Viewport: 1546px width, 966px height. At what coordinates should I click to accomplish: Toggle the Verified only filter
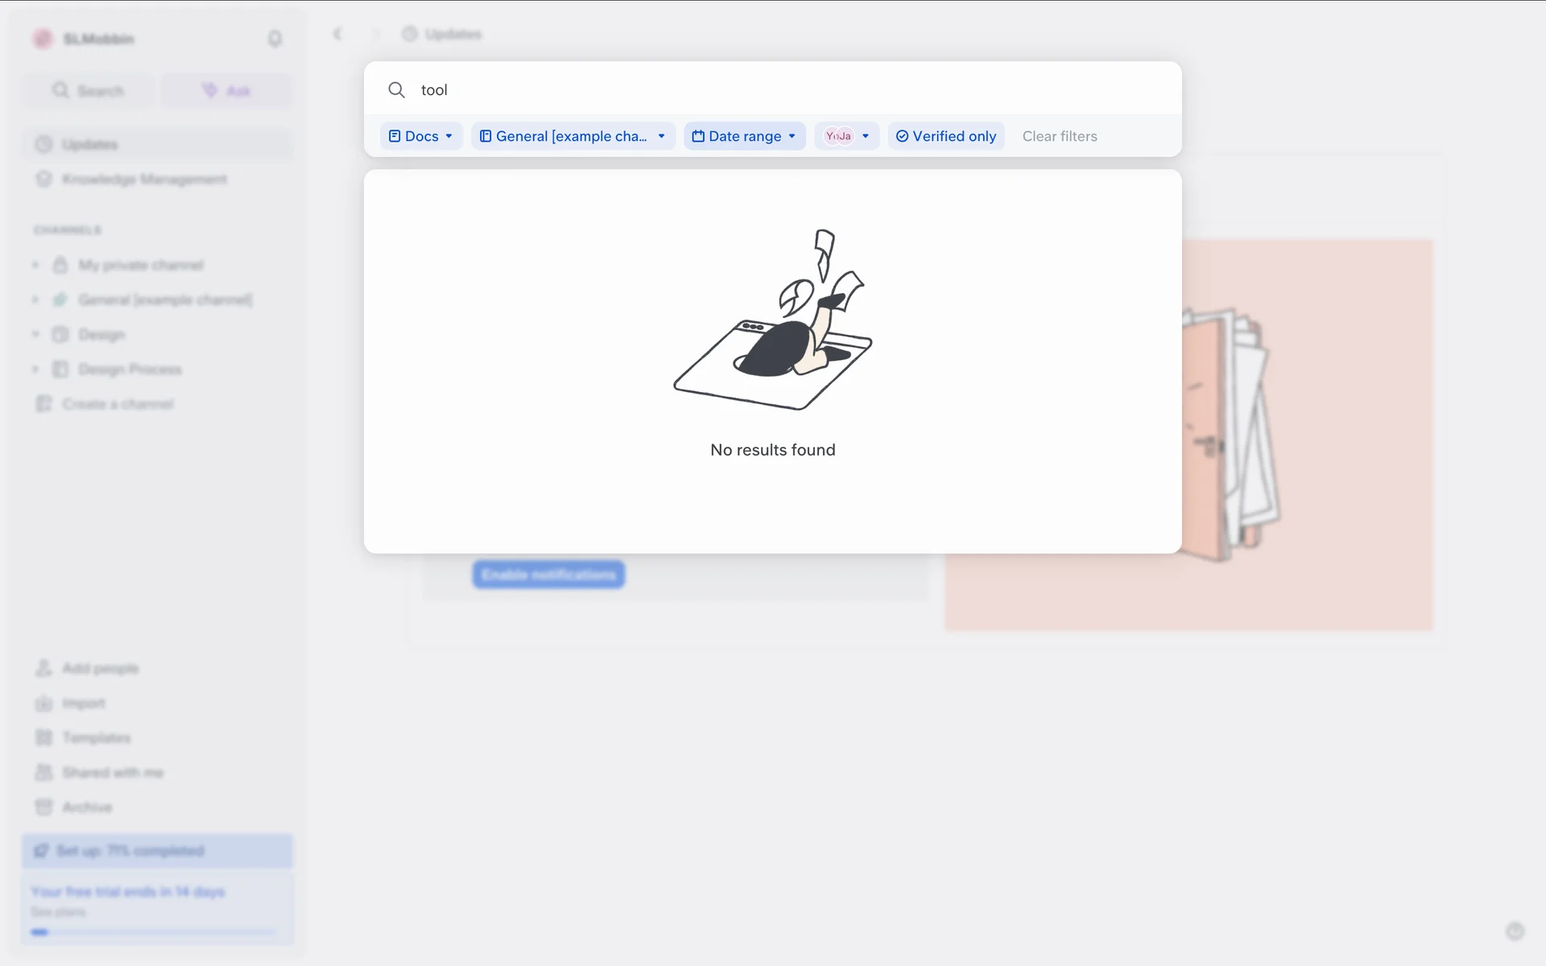pyautogui.click(x=946, y=136)
